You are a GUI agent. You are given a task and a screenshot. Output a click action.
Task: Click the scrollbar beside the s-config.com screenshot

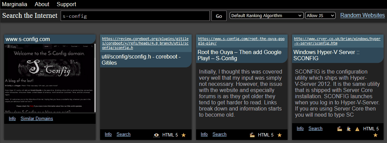click(95, 78)
